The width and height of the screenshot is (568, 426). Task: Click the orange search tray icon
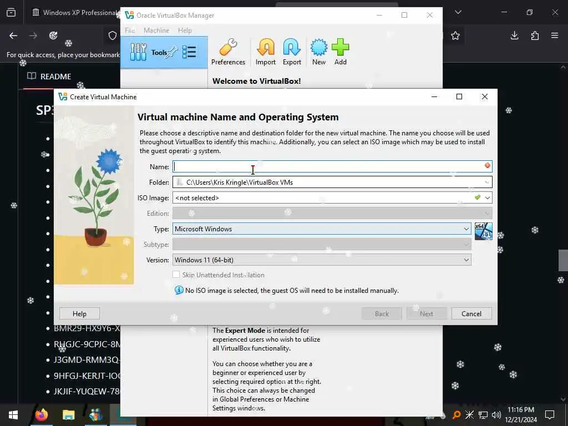457,415
